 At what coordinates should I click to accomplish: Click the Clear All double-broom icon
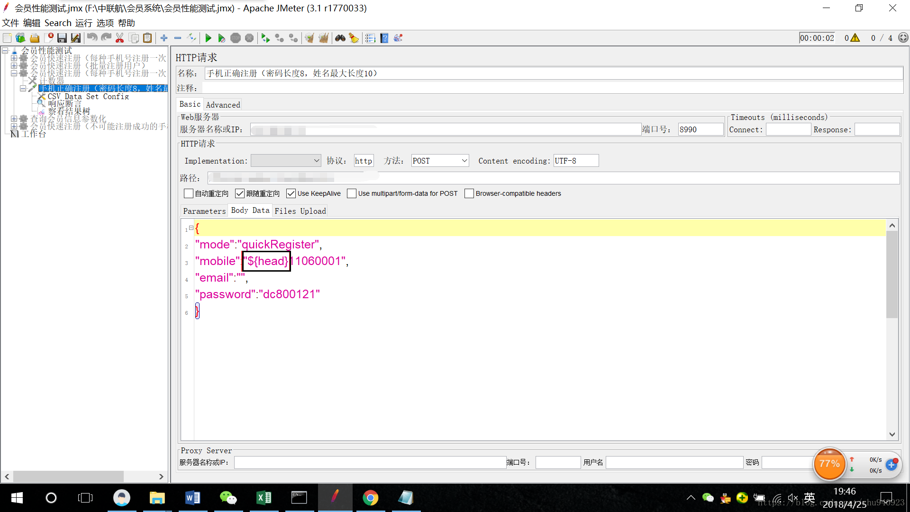coord(324,38)
